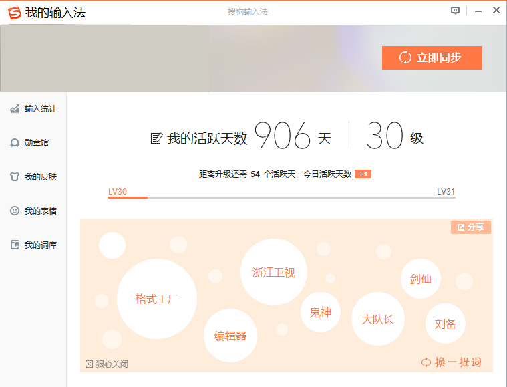Select the 大队长 word bubble

[x=377, y=319]
